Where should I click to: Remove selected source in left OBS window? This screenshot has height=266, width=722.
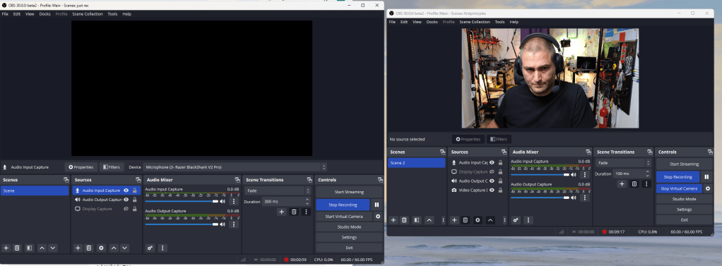click(89, 248)
